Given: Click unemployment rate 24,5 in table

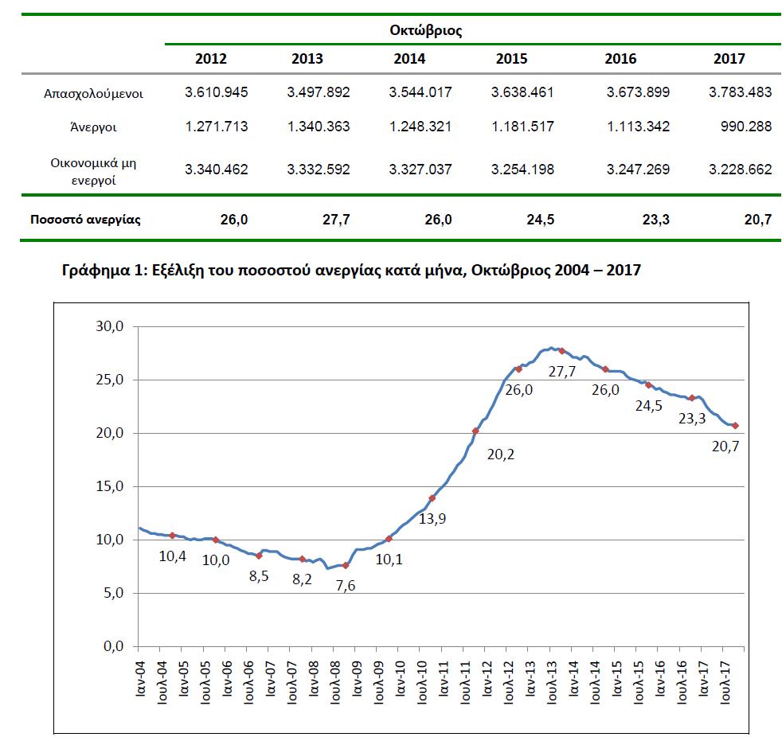Looking at the screenshot, I should point(541,220).
